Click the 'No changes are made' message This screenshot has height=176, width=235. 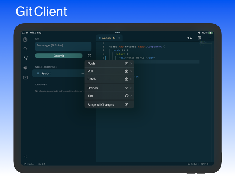60,91
